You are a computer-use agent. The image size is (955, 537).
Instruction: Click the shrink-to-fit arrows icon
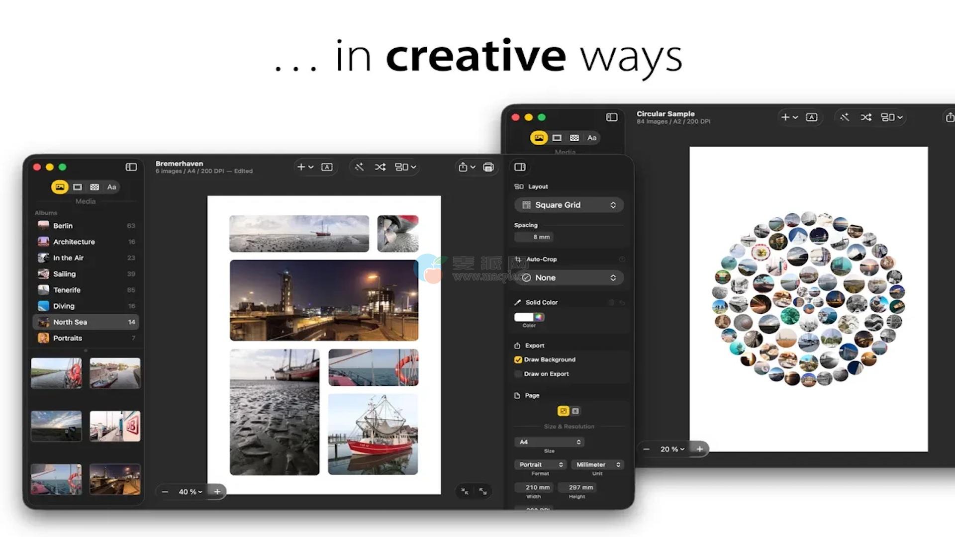465,491
